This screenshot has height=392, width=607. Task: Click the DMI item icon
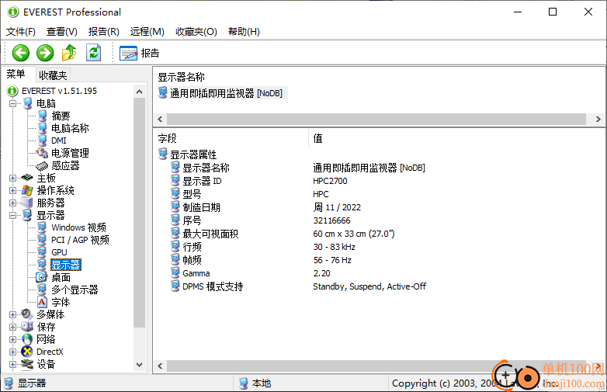[x=42, y=140]
